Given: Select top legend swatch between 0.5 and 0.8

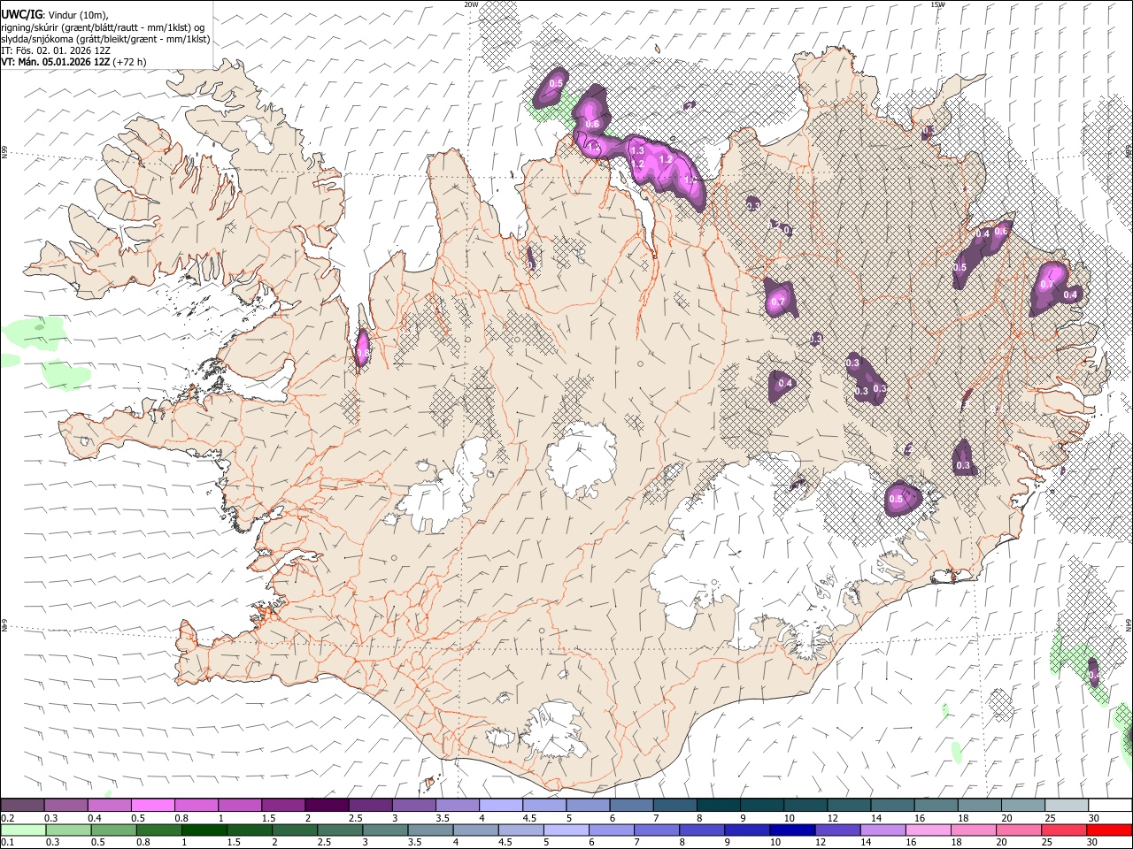Looking at the screenshot, I should (x=152, y=805).
